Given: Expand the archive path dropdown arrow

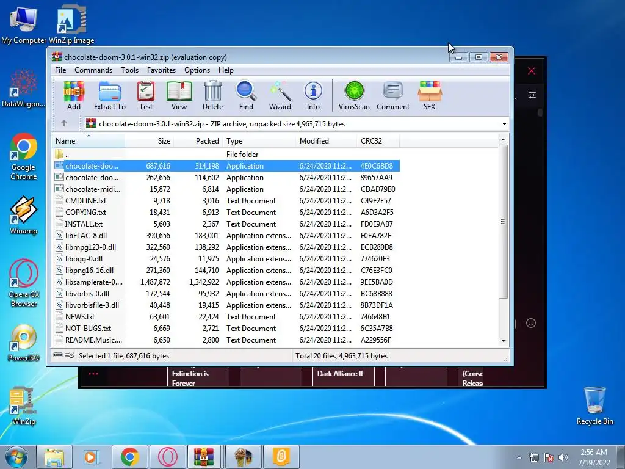Looking at the screenshot, I should tap(504, 124).
